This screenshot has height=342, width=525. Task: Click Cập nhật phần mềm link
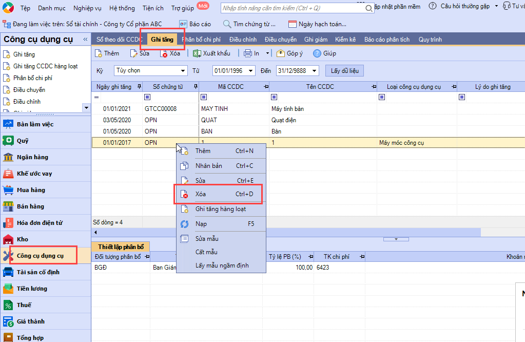[x=397, y=6]
